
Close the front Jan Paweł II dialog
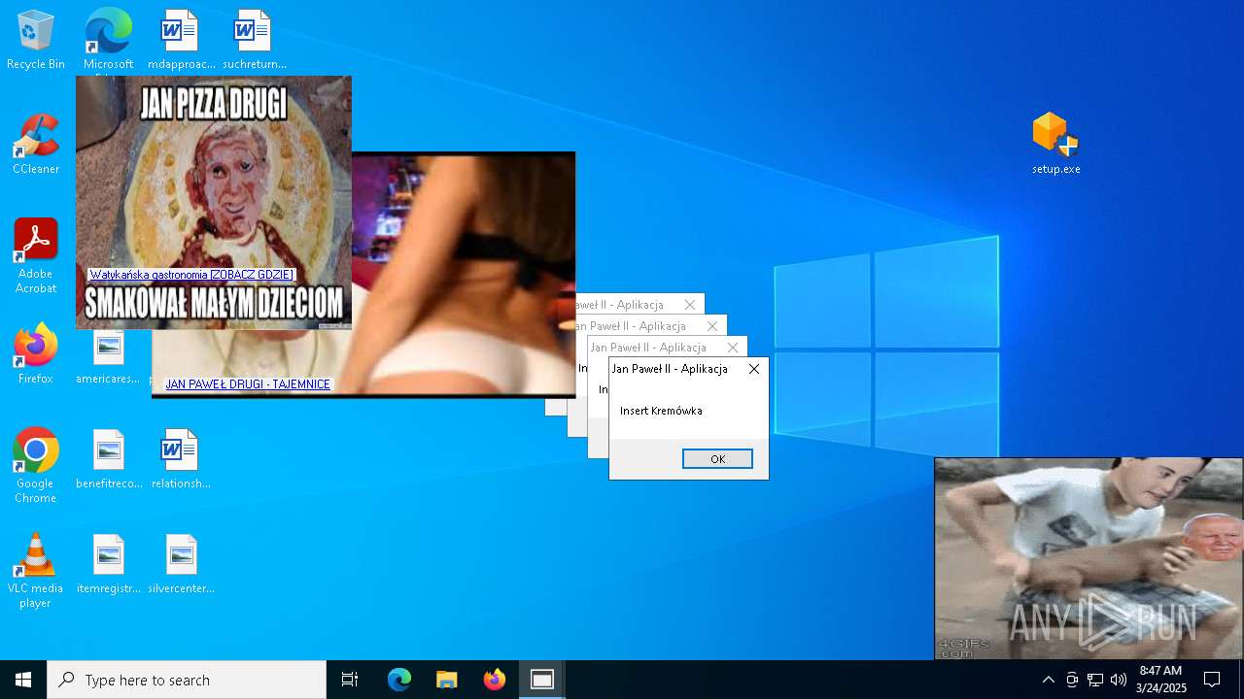[754, 369]
